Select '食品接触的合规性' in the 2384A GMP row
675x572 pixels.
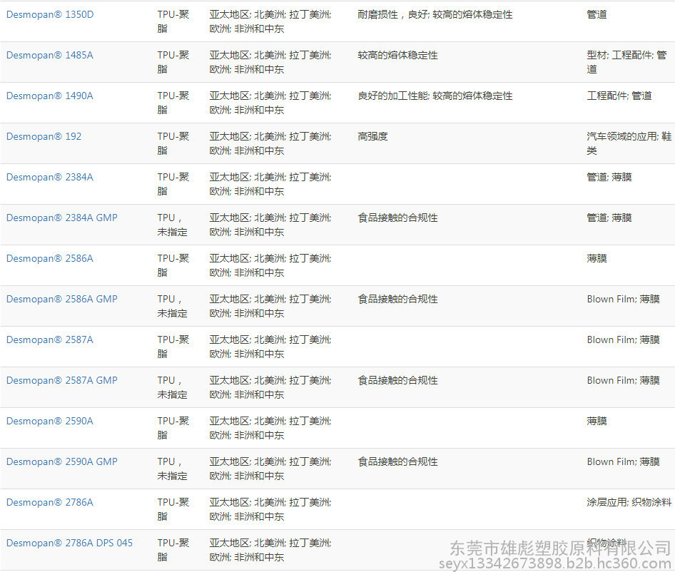pos(397,218)
